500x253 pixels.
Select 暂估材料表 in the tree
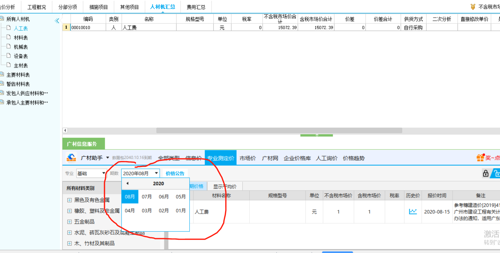[18, 84]
